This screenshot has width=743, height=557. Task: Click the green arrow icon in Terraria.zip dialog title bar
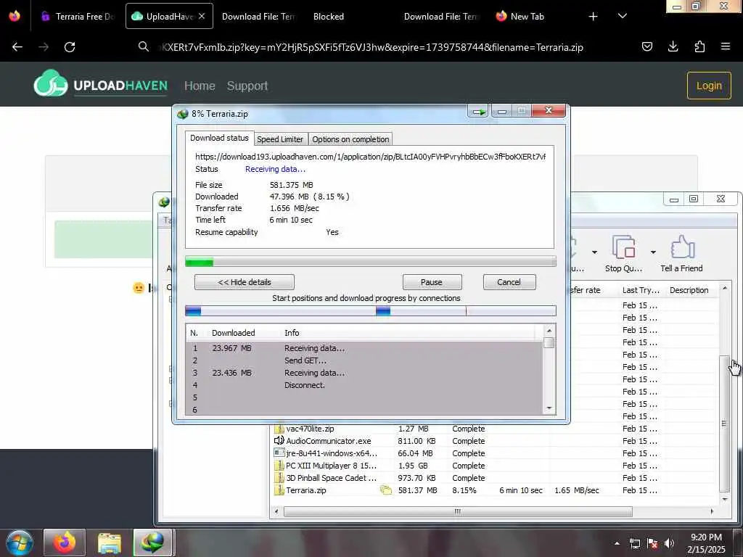(479, 112)
